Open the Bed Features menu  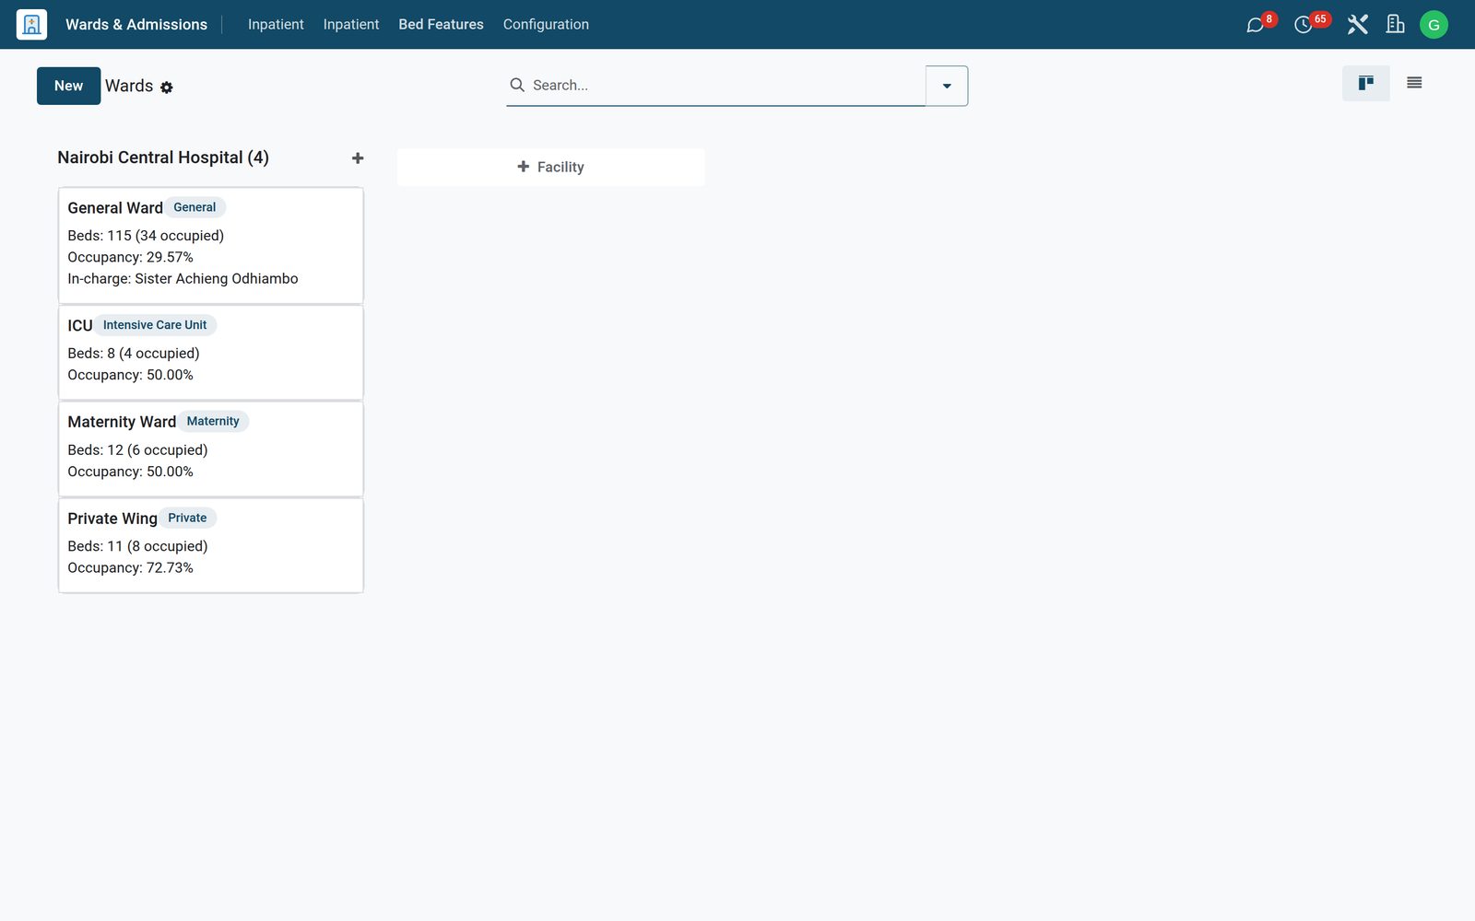pyautogui.click(x=441, y=24)
